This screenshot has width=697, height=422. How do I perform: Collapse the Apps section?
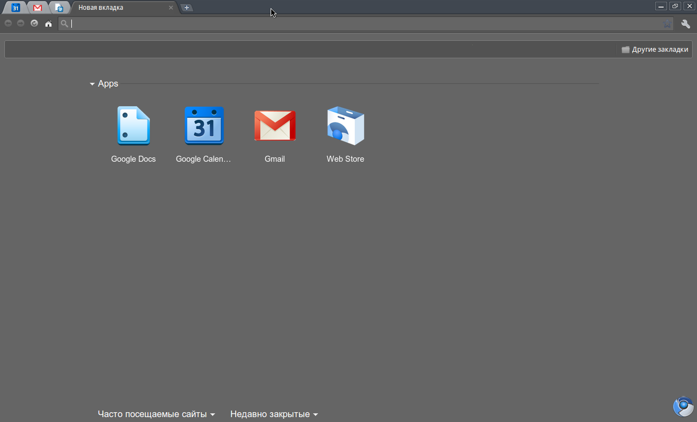(x=93, y=84)
